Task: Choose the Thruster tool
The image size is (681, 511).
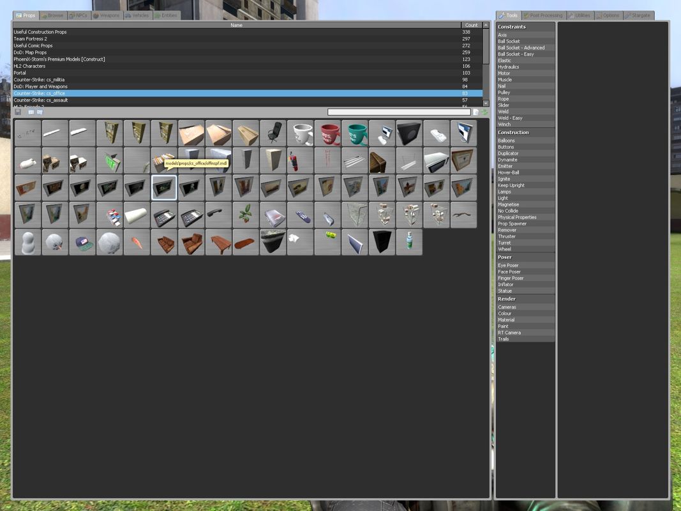Action: coord(525,236)
